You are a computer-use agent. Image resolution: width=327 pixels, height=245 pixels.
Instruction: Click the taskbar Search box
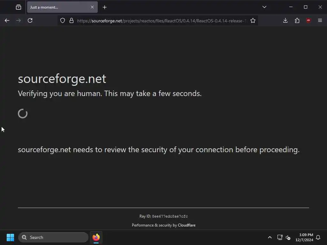(x=53, y=237)
